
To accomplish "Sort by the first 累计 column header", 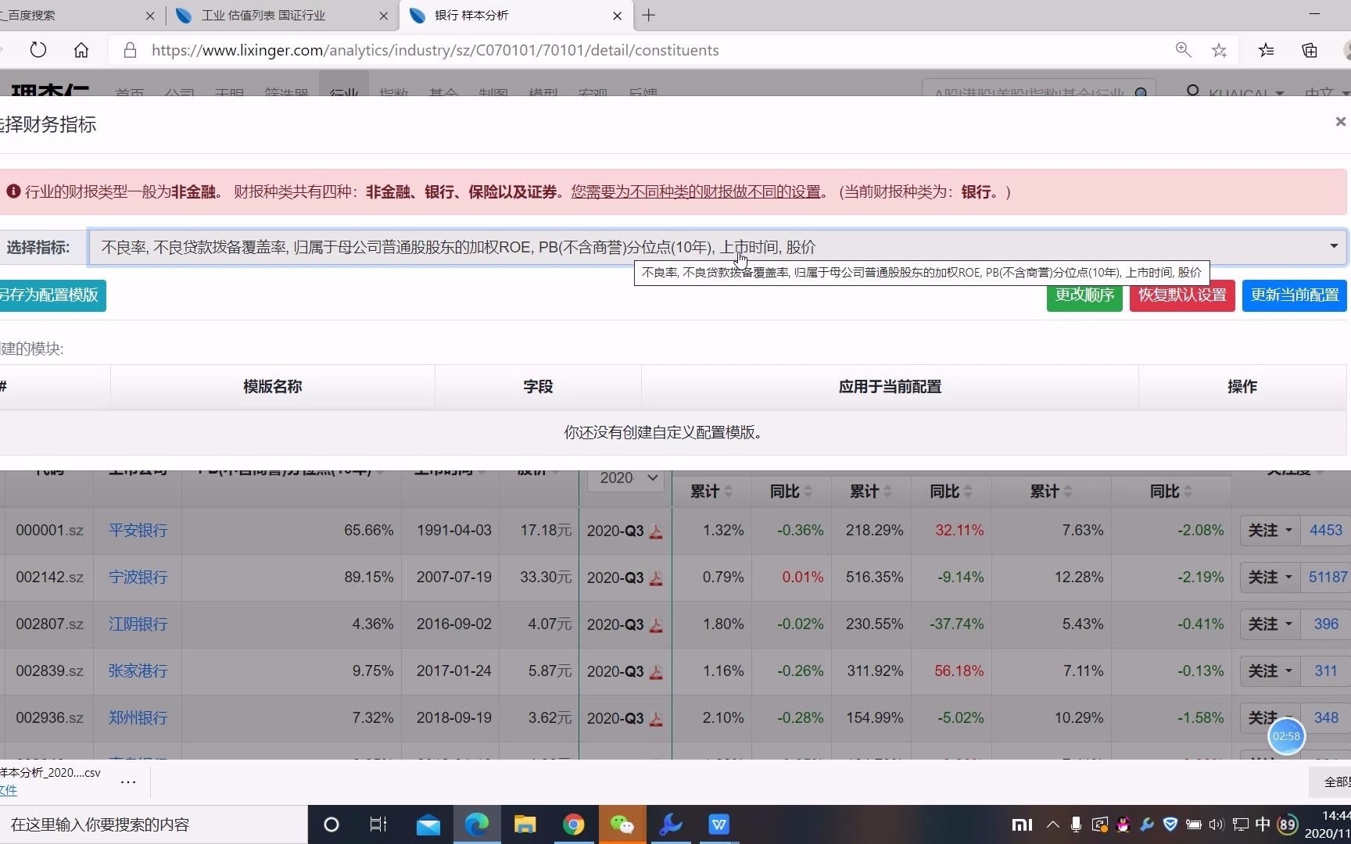I will pyautogui.click(x=711, y=492).
